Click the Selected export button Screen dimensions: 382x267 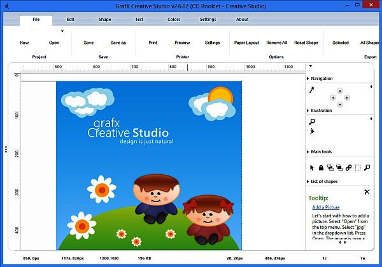341,43
